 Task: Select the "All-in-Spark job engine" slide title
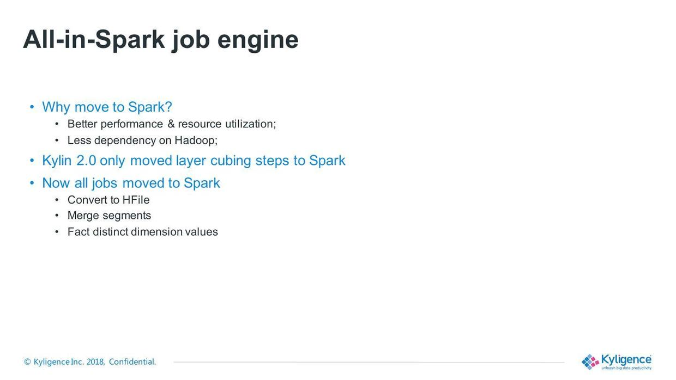pyautogui.click(x=161, y=39)
